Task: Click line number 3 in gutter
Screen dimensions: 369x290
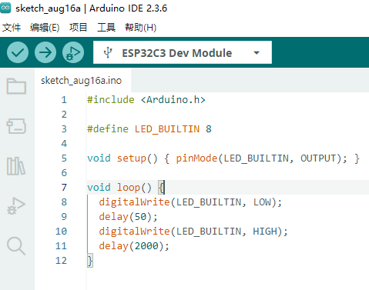Action: point(64,129)
